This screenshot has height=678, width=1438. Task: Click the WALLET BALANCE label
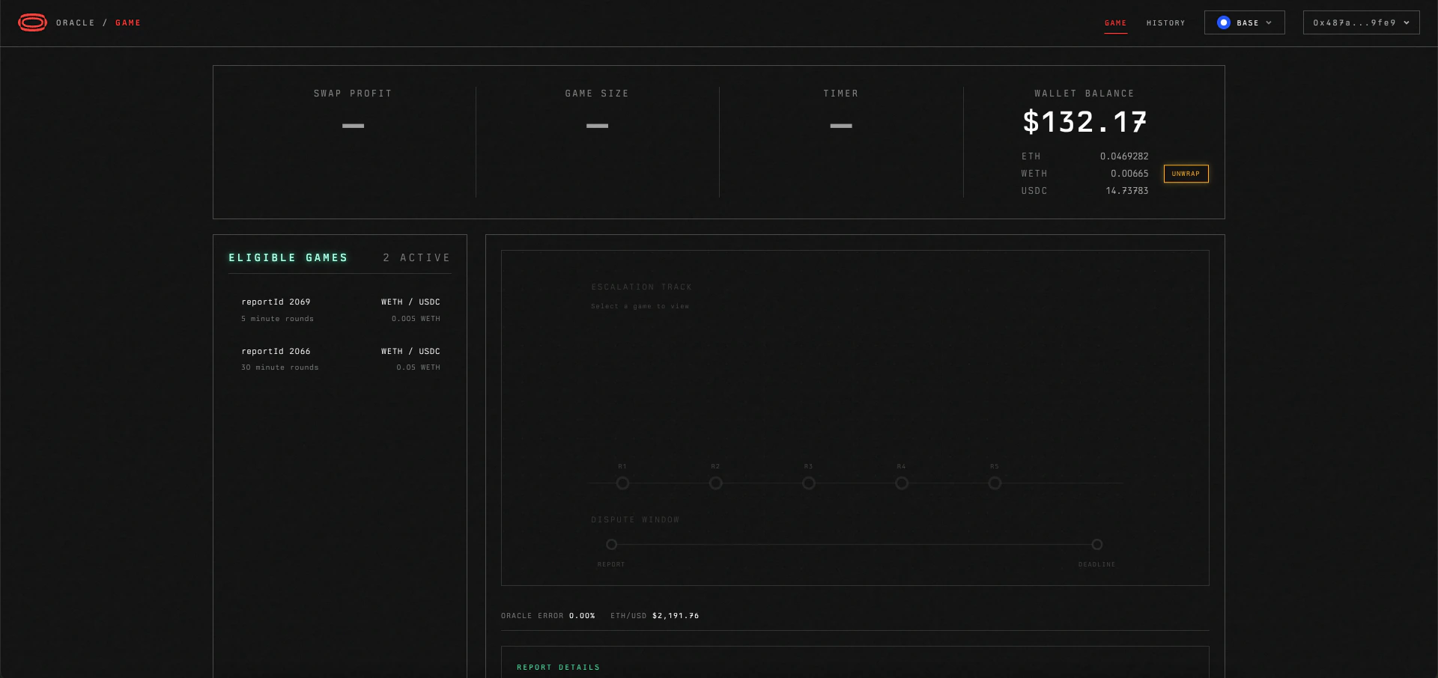(x=1084, y=94)
